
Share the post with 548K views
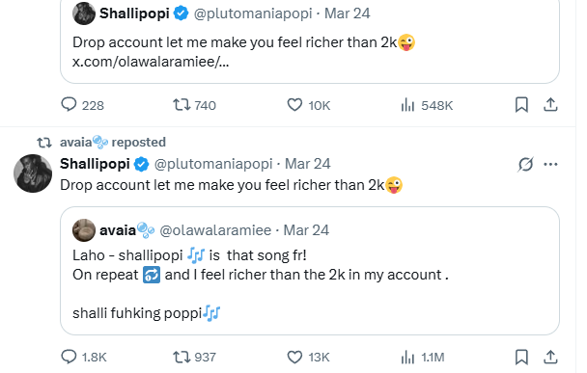pos(550,105)
